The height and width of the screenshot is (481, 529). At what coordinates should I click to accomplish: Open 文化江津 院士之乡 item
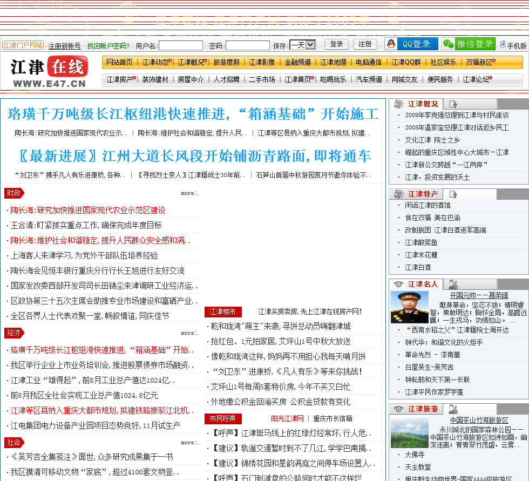point(432,140)
